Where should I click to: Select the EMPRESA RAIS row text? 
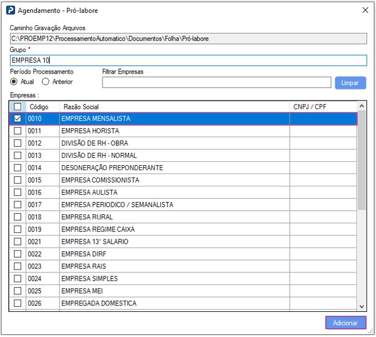[x=84, y=266]
